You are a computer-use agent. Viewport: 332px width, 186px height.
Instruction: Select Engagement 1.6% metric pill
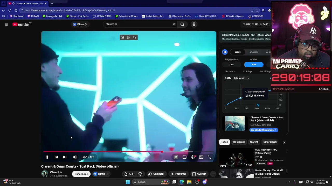231,65
